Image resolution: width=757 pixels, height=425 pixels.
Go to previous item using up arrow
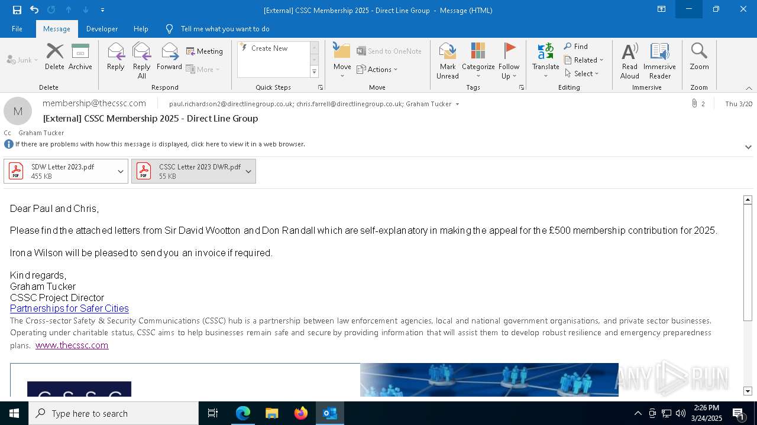point(69,10)
